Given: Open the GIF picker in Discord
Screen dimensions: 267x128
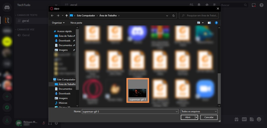Looking at the screenshot, I should click(x=244, y=119).
